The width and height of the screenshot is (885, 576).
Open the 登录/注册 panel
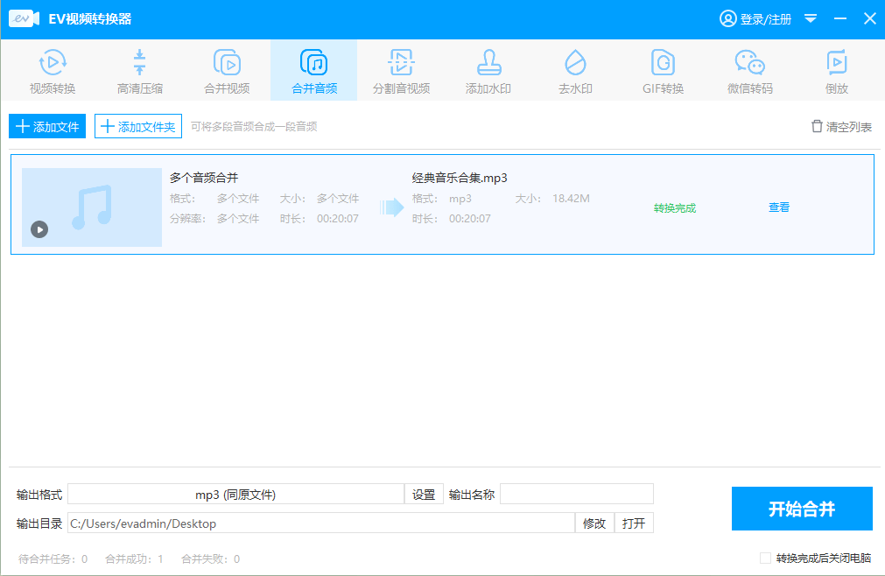[x=755, y=18]
